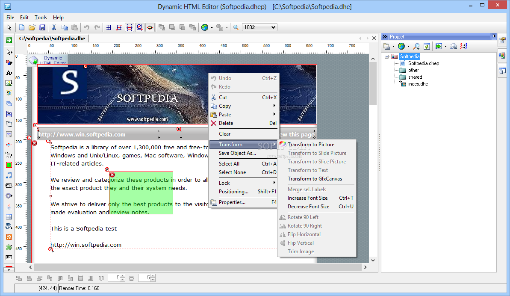This screenshot has height=296, width=510.
Task: Toggle the yellow snap toolbar button
Action: pyautogui.click(x=150, y=28)
